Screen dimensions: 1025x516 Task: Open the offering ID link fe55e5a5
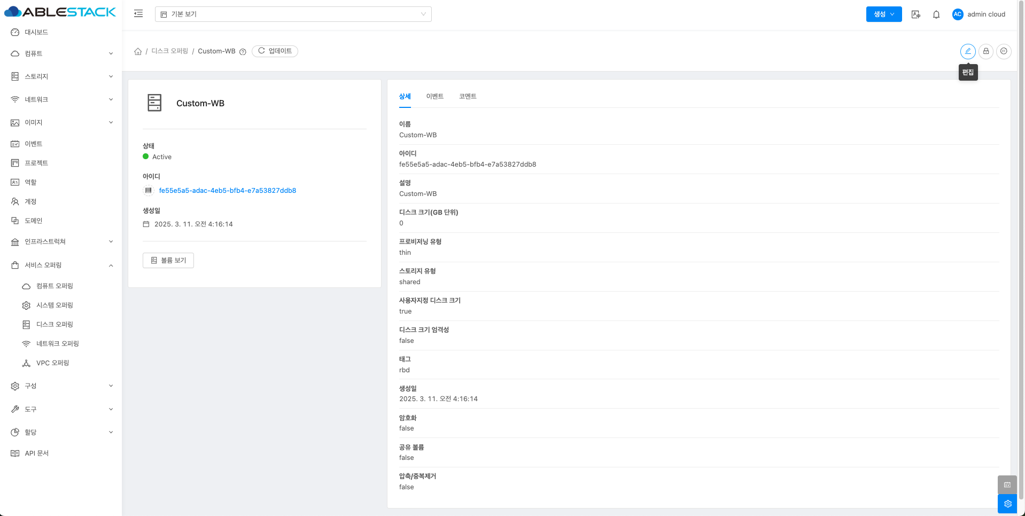(227, 190)
